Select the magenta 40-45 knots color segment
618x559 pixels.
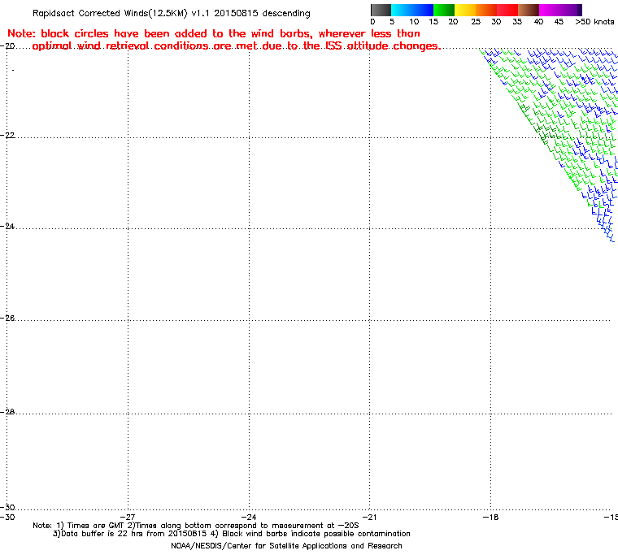(550, 10)
